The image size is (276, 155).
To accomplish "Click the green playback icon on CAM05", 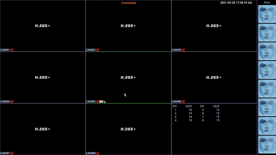I will [x=105, y=102].
